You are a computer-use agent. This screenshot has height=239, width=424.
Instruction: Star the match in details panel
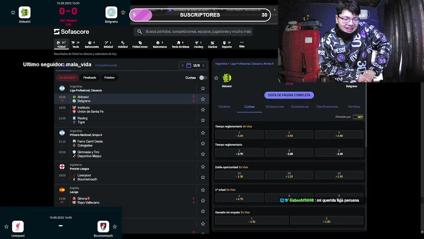point(216,78)
